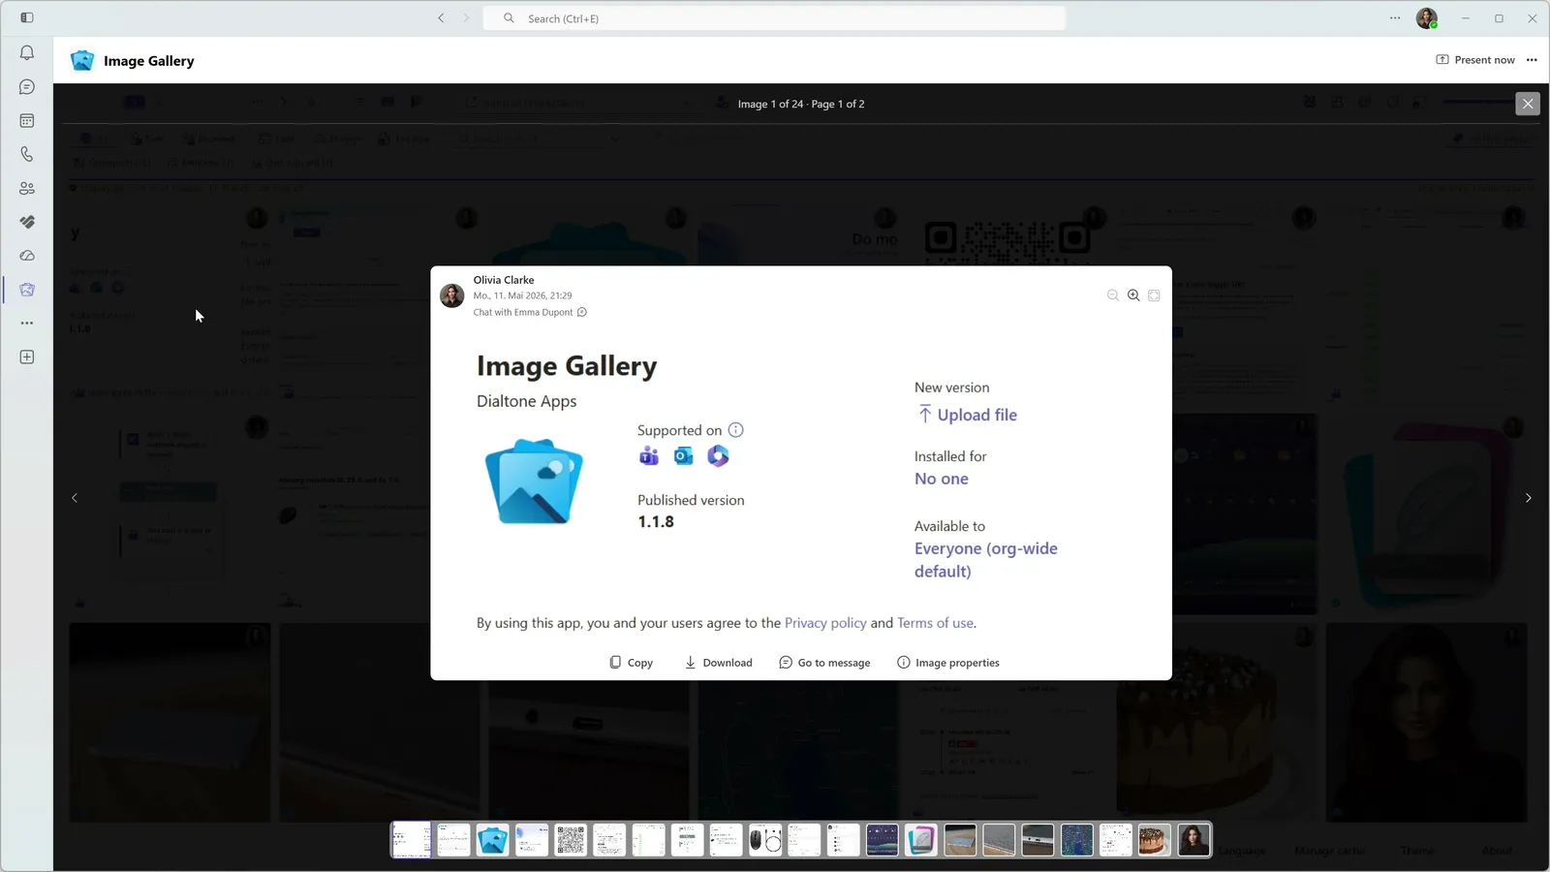Click the Dialtone Apps developer name
Viewport: 1550px width, 872px height.
527,401
